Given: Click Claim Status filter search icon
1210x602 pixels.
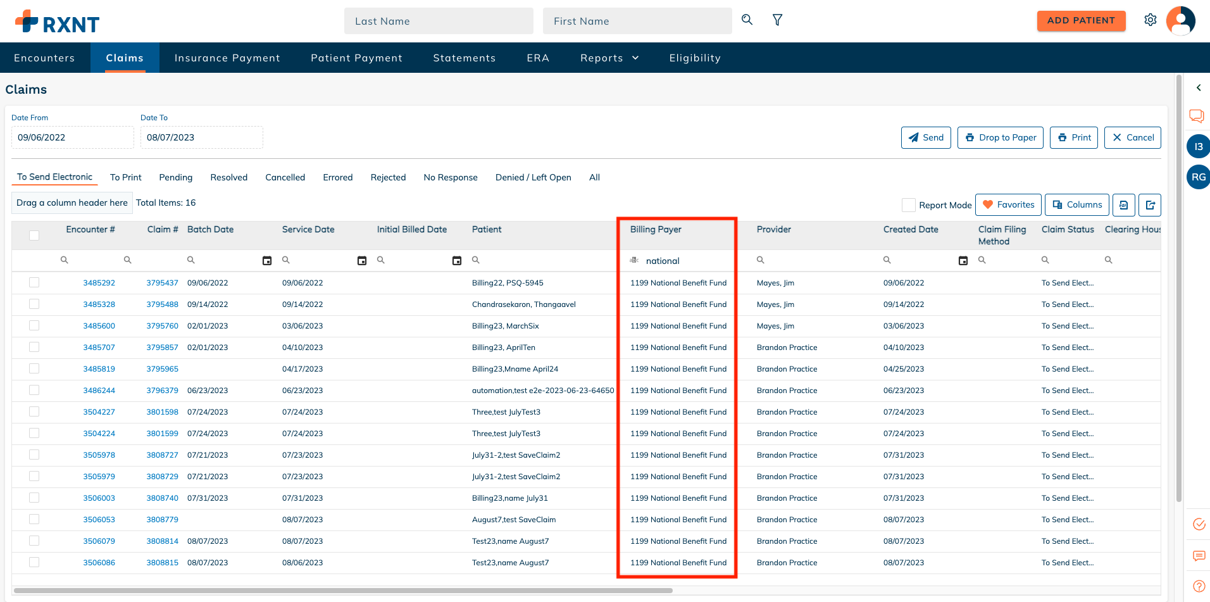Looking at the screenshot, I should click(x=1045, y=260).
